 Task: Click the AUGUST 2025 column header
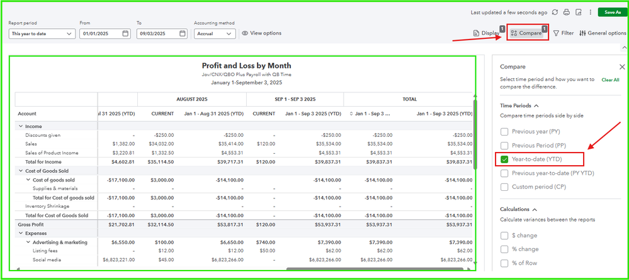[191, 99]
